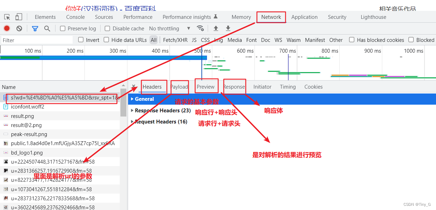
Task: Filter requests by Manifest
Action: click(315, 40)
